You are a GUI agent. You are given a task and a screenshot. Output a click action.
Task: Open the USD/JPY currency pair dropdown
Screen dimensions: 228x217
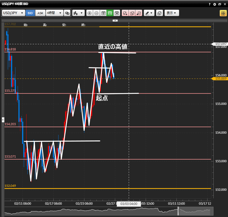pos(14,13)
